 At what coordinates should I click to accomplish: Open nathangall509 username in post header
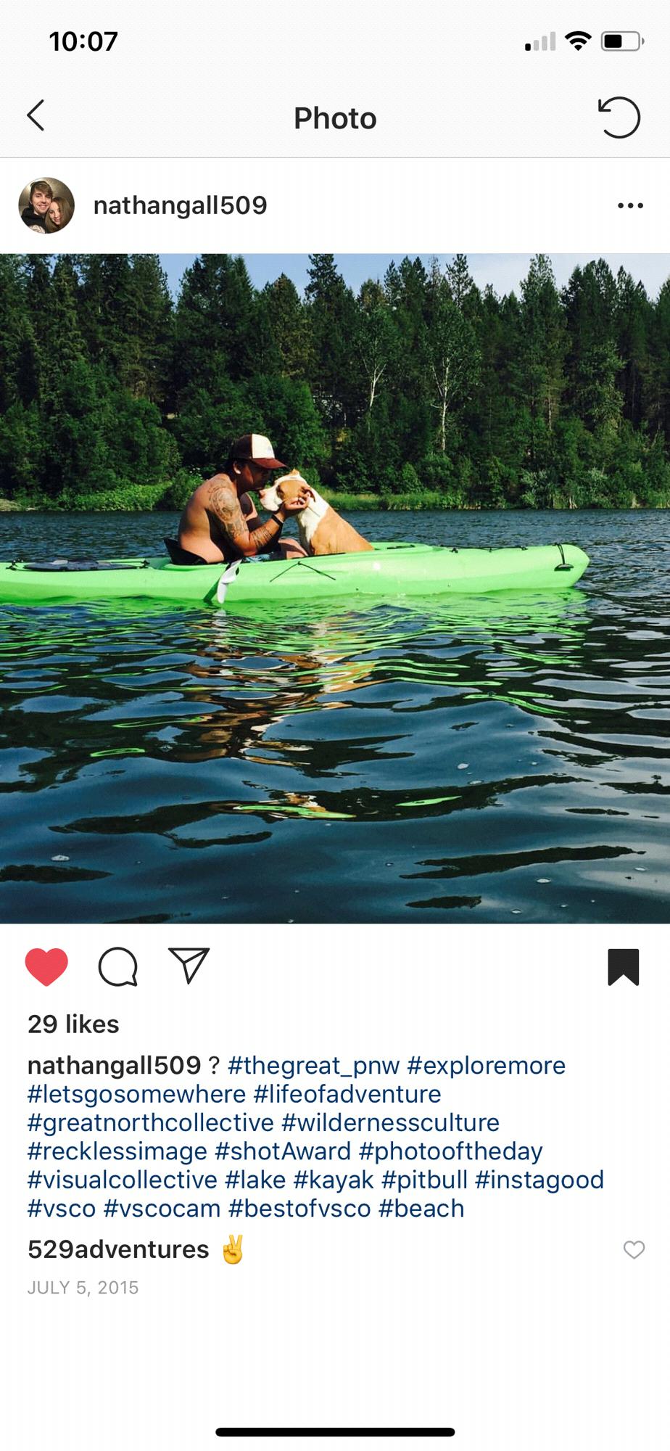[180, 205]
